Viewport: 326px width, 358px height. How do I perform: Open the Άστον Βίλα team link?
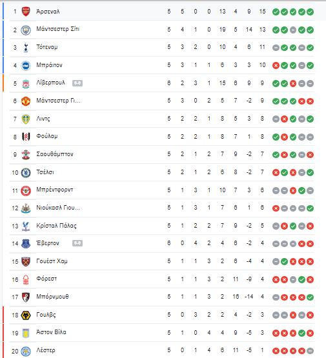point(52,332)
